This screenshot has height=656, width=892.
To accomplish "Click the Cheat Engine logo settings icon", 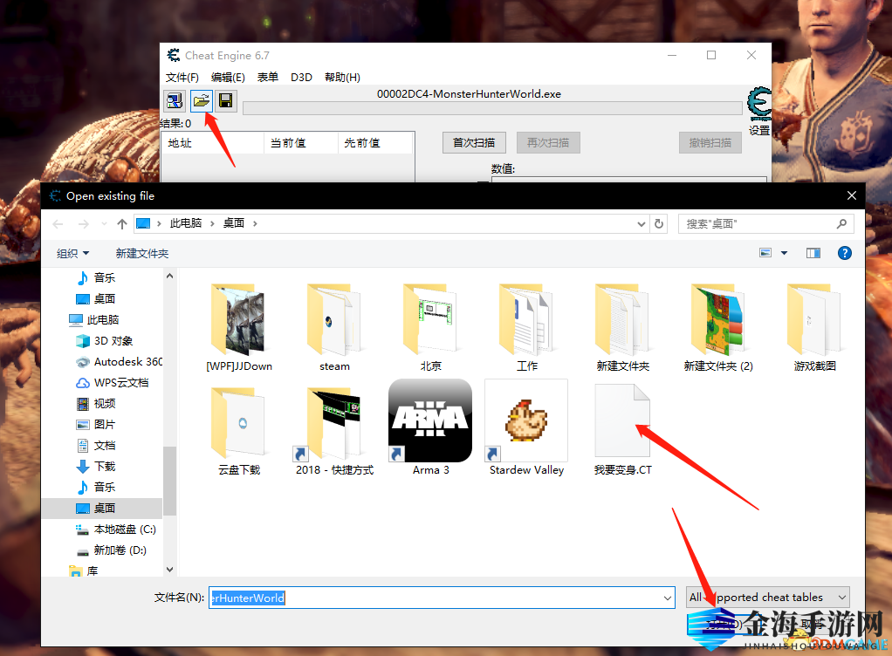I will [x=758, y=104].
